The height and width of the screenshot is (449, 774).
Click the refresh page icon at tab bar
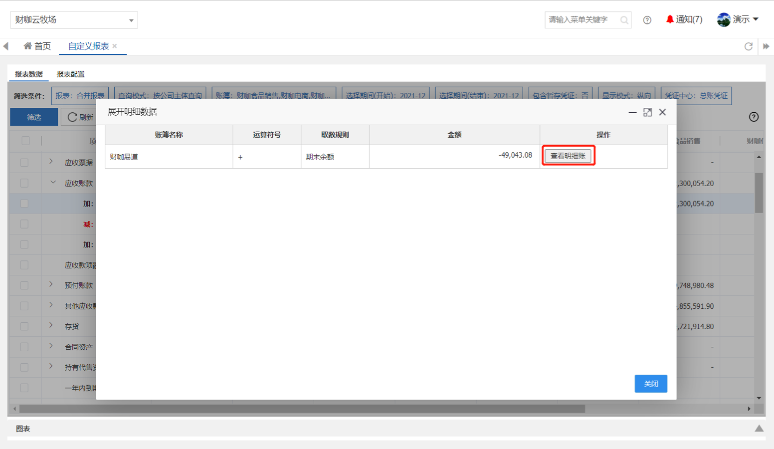coord(748,46)
